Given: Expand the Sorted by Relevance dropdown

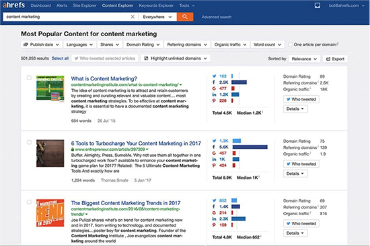Looking at the screenshot, I should tap(304, 59).
